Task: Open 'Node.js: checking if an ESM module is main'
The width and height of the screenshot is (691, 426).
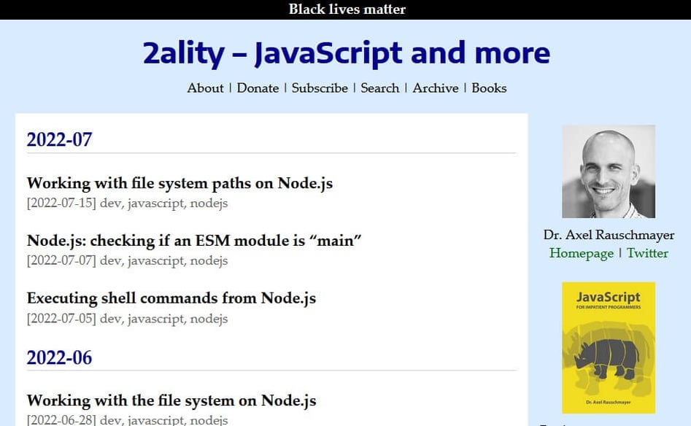Action: [x=194, y=241]
